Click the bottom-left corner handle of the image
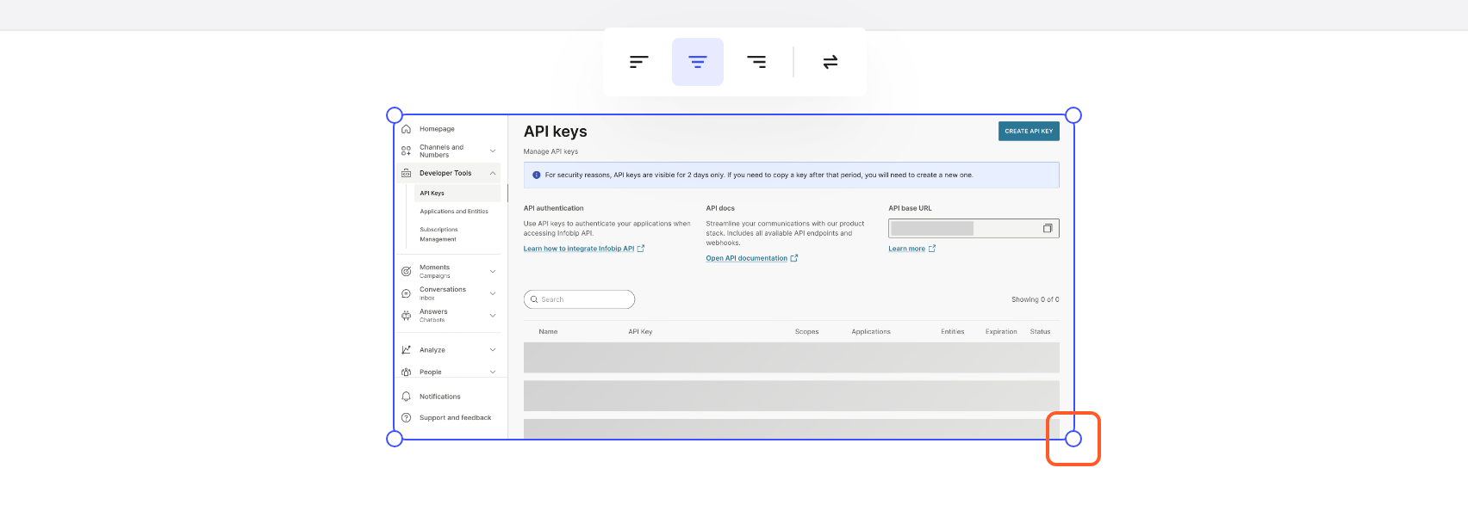Image resolution: width=1468 pixels, height=511 pixels. [395, 439]
